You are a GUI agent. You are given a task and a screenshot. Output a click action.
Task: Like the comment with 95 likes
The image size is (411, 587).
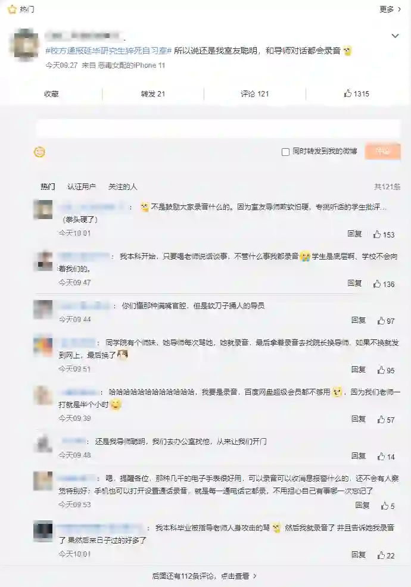381,370
